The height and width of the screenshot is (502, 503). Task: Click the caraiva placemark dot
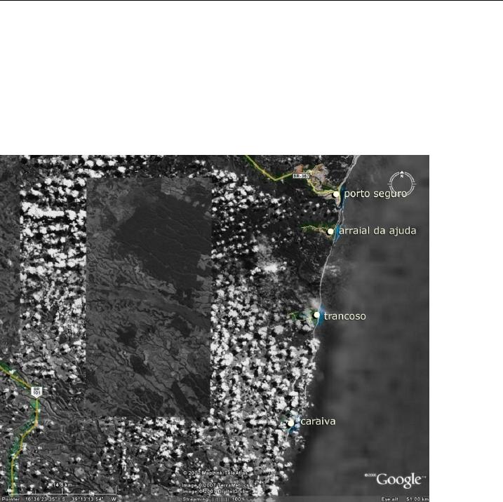291,423
